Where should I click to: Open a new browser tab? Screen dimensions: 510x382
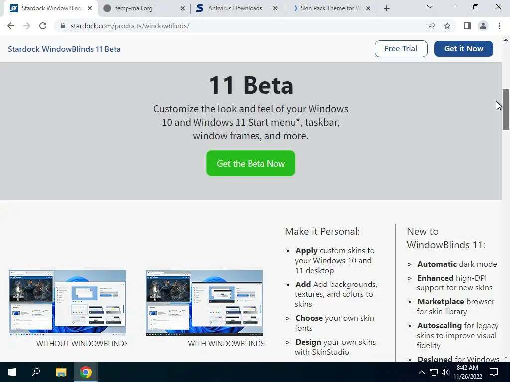(x=386, y=8)
